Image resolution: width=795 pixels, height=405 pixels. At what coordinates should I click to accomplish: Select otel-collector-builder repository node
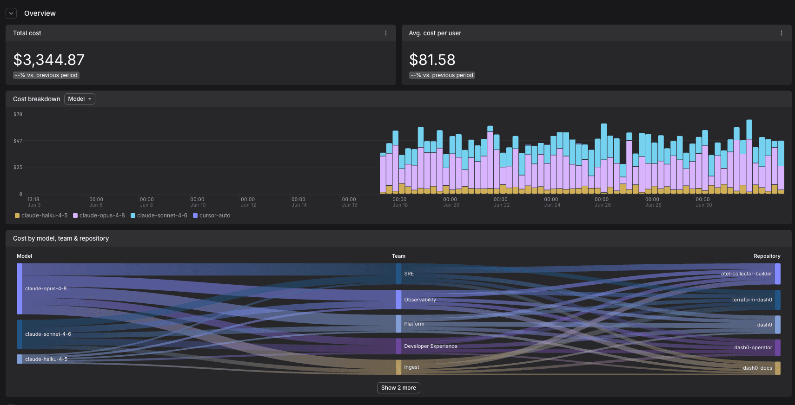pos(778,274)
